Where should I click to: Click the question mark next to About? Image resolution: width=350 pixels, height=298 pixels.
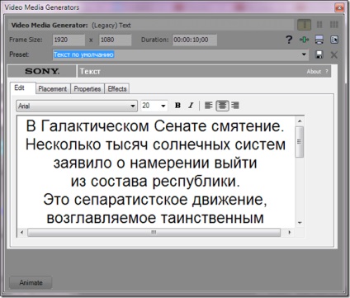click(x=327, y=71)
